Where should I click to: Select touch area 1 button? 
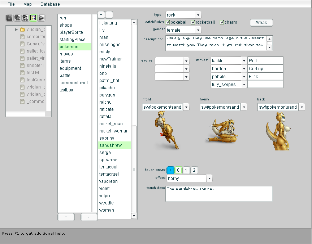186,170
